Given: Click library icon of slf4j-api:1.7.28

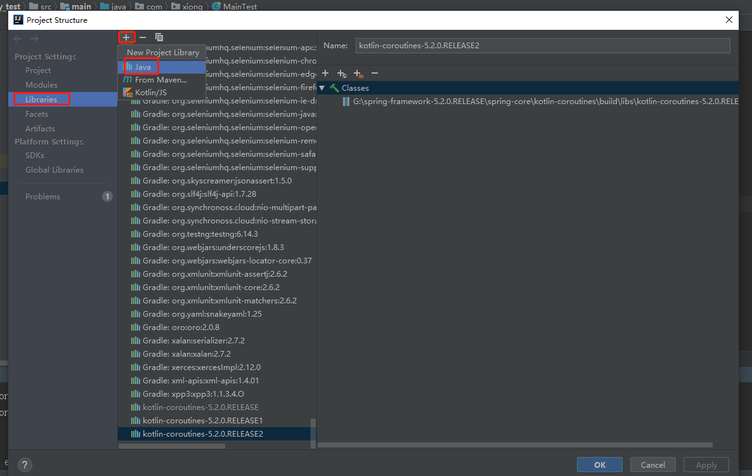Looking at the screenshot, I should 136,194.
